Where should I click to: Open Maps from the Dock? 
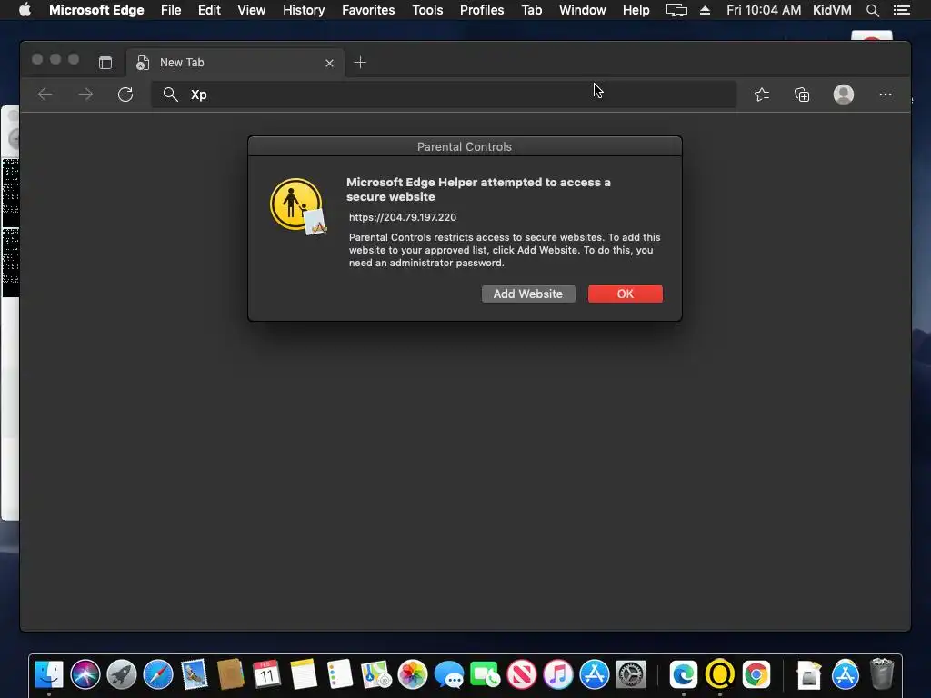(x=375, y=674)
